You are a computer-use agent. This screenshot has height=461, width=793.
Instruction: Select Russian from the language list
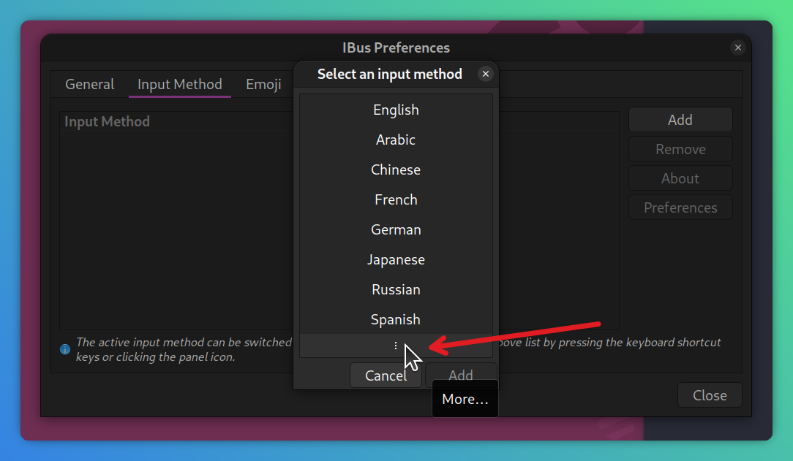396,289
